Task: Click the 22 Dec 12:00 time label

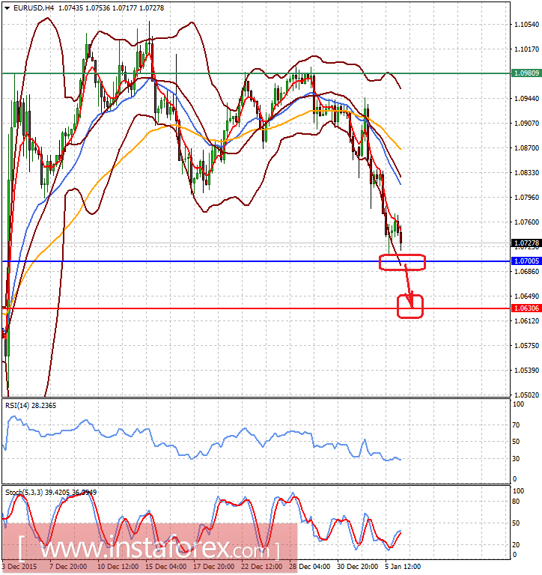Action: pos(262,567)
